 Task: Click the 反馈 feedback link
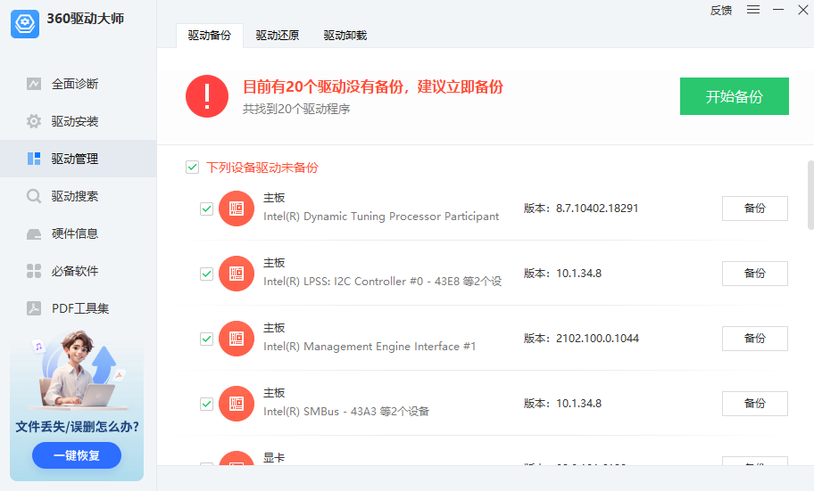click(721, 11)
